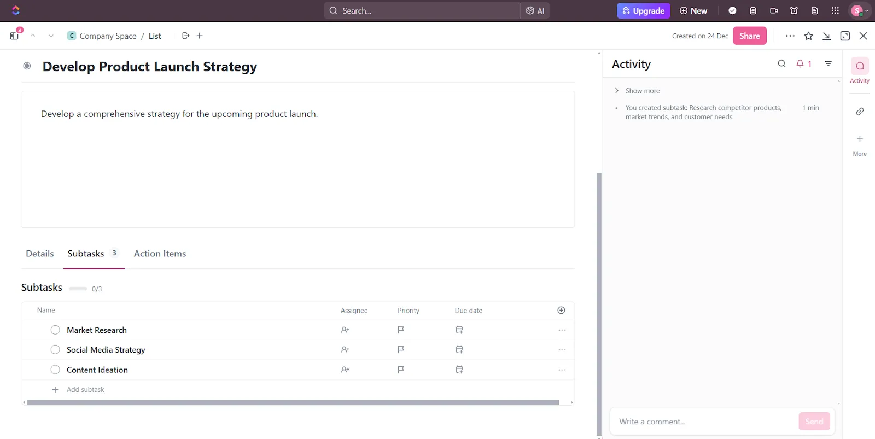Open the docs icon in top bar
The height and width of the screenshot is (439, 875).
click(815, 10)
